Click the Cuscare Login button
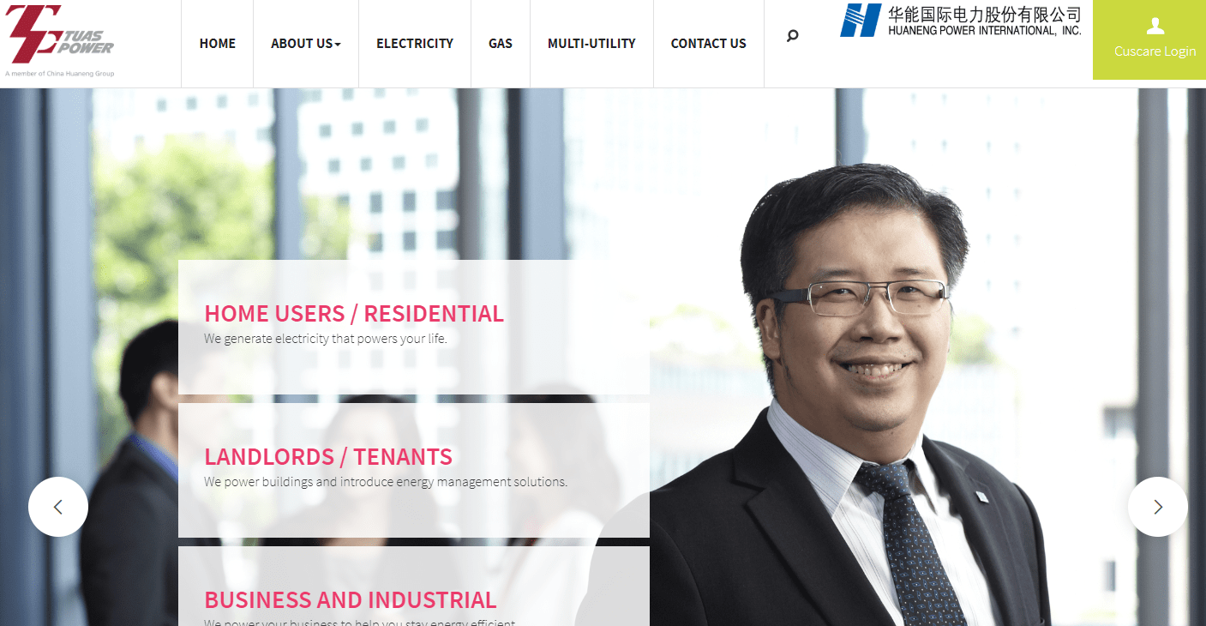1206x626 pixels. [1149, 39]
